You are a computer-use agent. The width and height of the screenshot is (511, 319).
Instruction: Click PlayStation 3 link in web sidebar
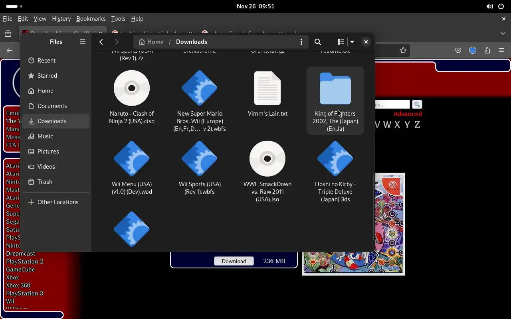click(24, 293)
